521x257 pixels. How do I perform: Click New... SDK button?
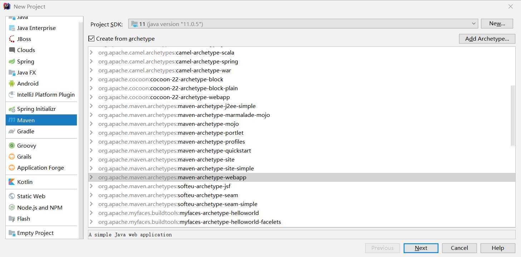pyautogui.click(x=497, y=24)
